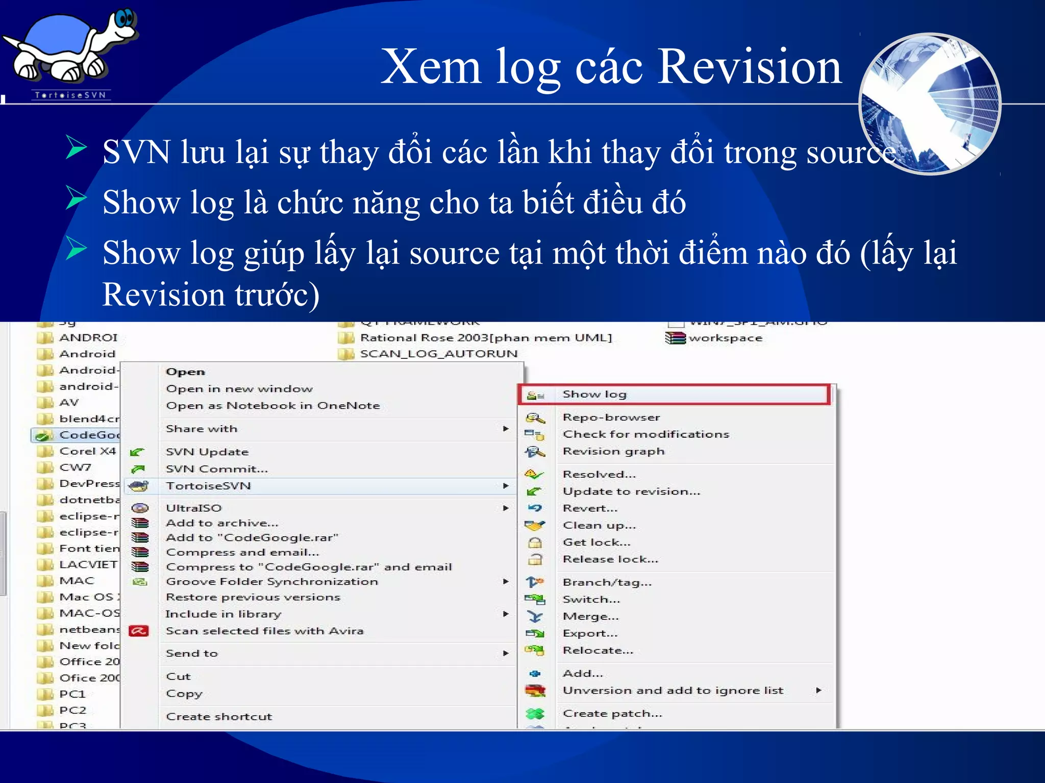Click the Explorer left vertical scrollbar
This screenshot has height=783, width=1045.
point(3,554)
